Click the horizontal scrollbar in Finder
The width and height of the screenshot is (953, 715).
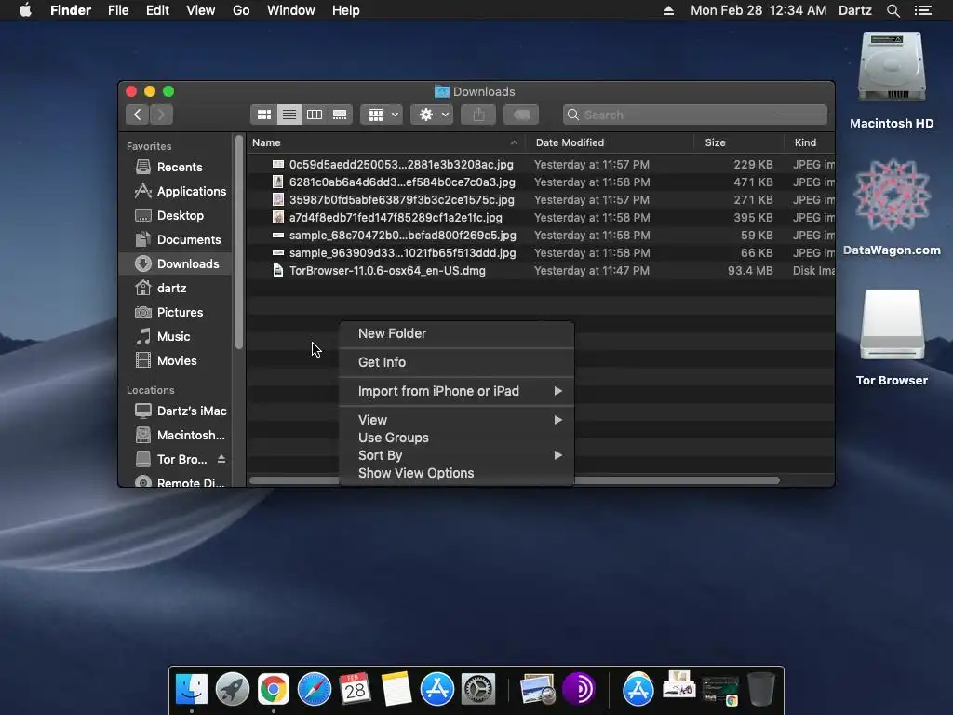(x=677, y=480)
